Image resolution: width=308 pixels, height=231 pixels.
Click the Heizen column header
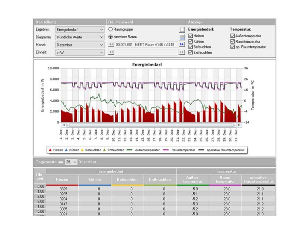[x=62, y=180]
